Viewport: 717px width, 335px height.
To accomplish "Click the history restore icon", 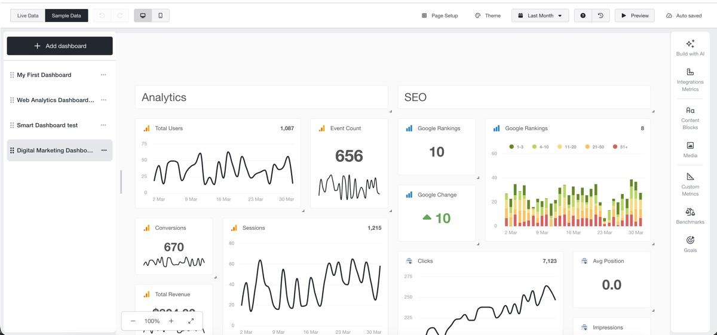I will pos(600,16).
